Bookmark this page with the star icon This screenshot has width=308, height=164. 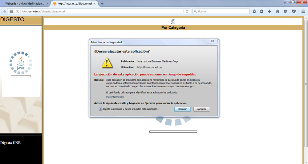[x=254, y=11]
